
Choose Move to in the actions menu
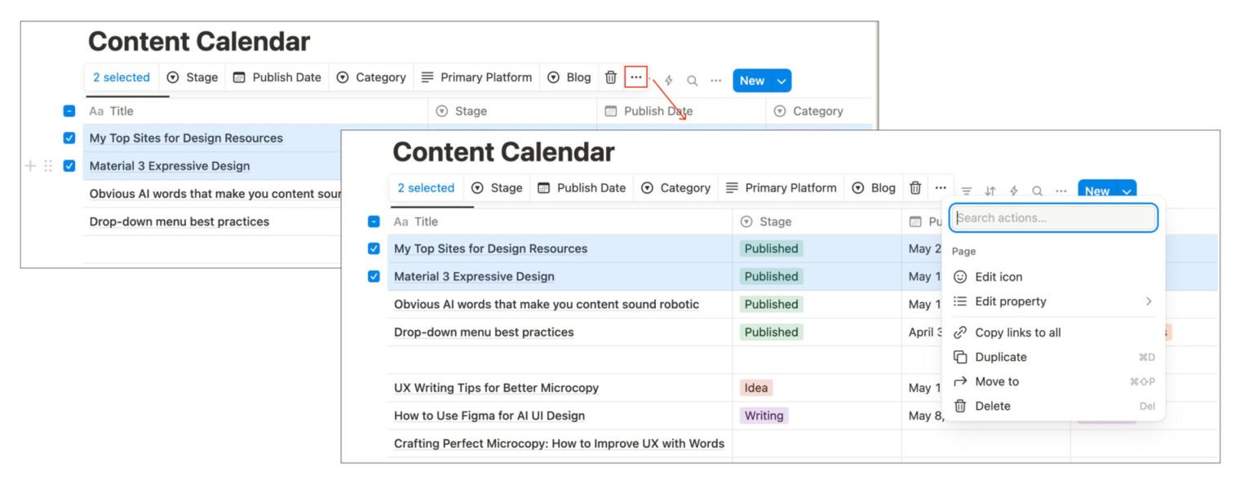(x=998, y=381)
